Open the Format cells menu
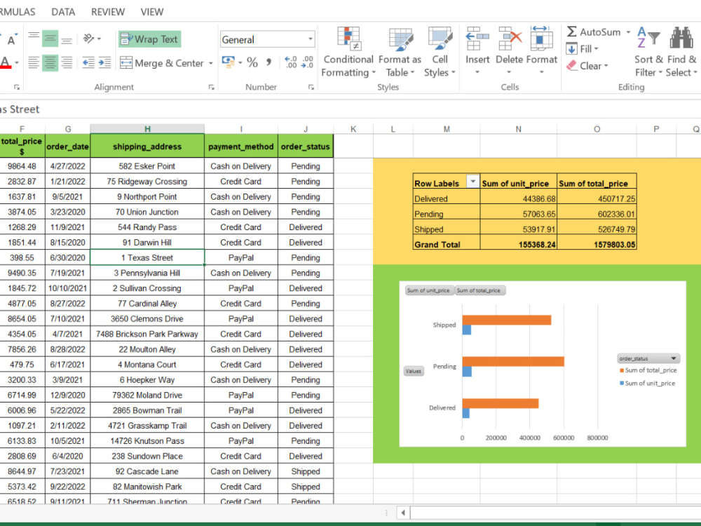 541,51
